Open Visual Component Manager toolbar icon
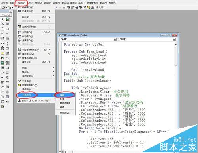 [x=93, y=7]
